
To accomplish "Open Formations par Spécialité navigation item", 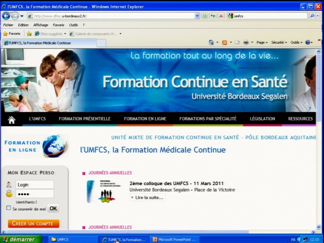I will click(208, 119).
